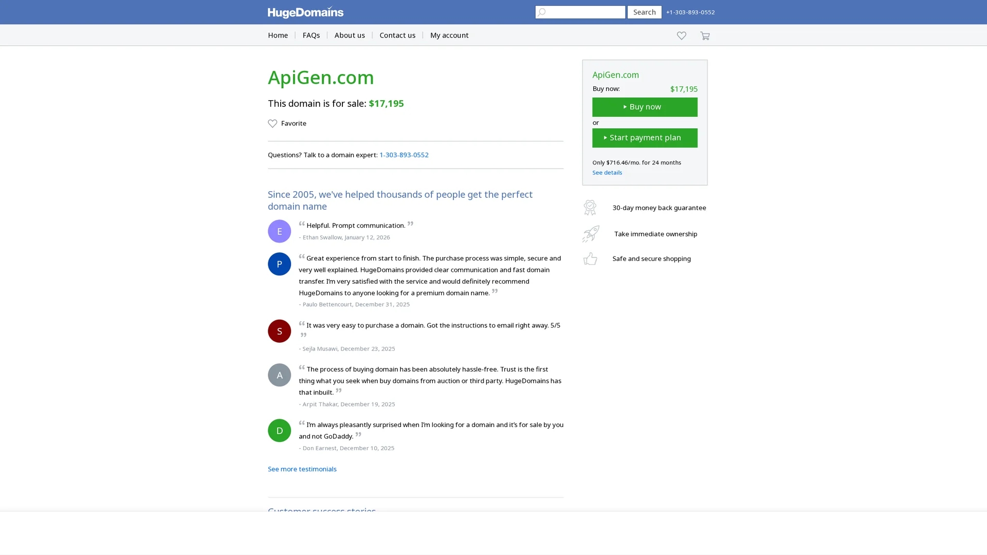987x555 pixels.
Task: Click 'Arpit Thakar, December 19, 2025' attribution
Action: [349, 404]
